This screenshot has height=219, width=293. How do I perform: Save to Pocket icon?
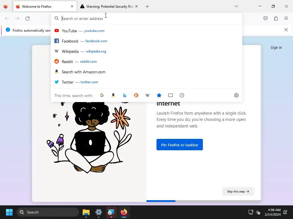(265, 18)
